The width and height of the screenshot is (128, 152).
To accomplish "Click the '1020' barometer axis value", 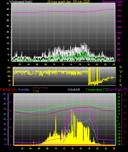I will (119, 10).
